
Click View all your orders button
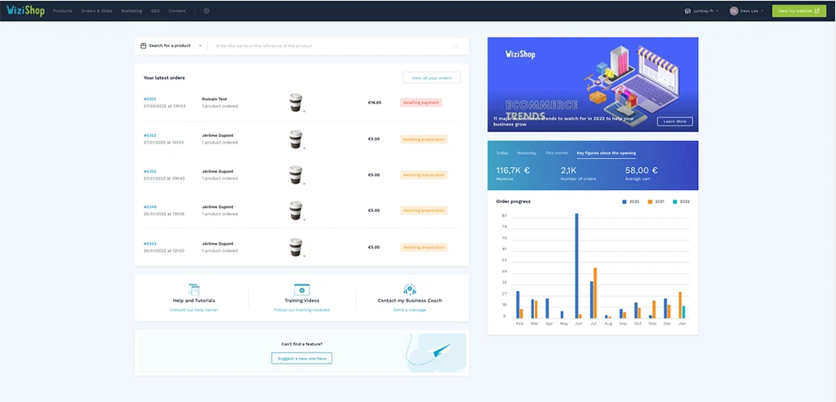click(x=431, y=77)
